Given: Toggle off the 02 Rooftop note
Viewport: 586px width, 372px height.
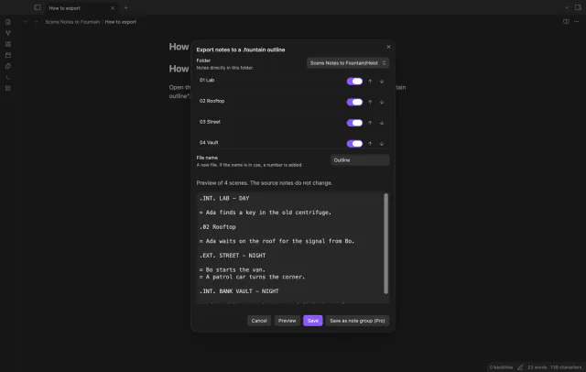Looking at the screenshot, I should click(354, 102).
